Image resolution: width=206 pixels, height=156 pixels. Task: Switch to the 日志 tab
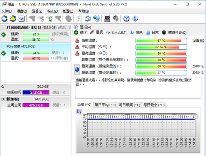(152, 32)
